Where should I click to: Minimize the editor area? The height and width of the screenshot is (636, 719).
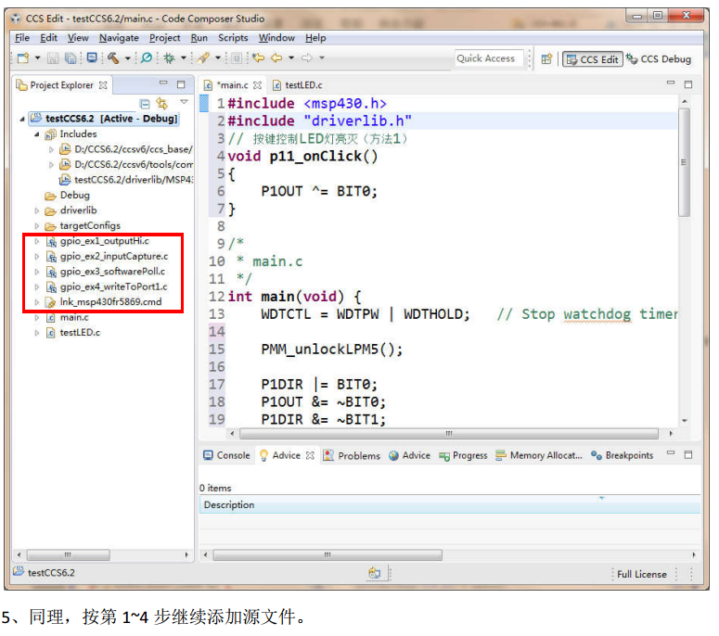coord(671,83)
